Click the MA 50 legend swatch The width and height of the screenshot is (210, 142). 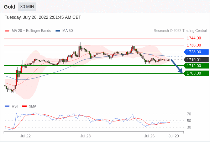58,31
